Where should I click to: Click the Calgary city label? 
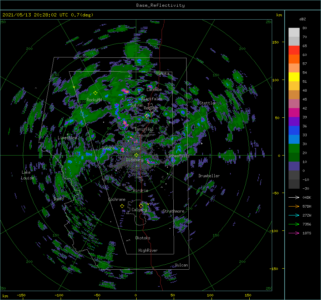(139, 210)
